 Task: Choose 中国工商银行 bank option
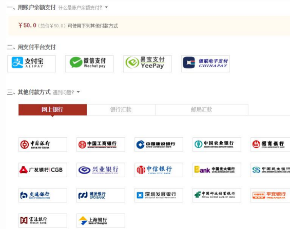tap(101, 144)
